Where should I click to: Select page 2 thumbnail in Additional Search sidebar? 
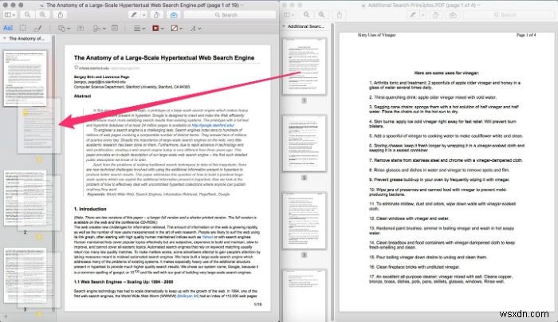click(x=305, y=143)
